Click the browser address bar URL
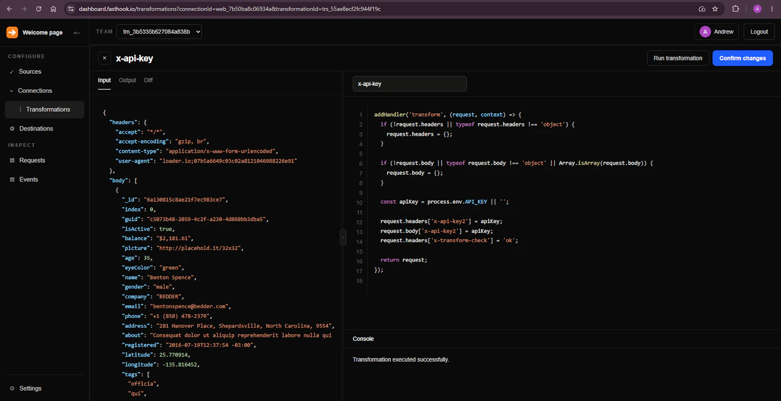 pyautogui.click(x=229, y=9)
